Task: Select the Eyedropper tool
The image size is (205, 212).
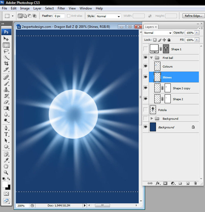Action: tap(6, 160)
